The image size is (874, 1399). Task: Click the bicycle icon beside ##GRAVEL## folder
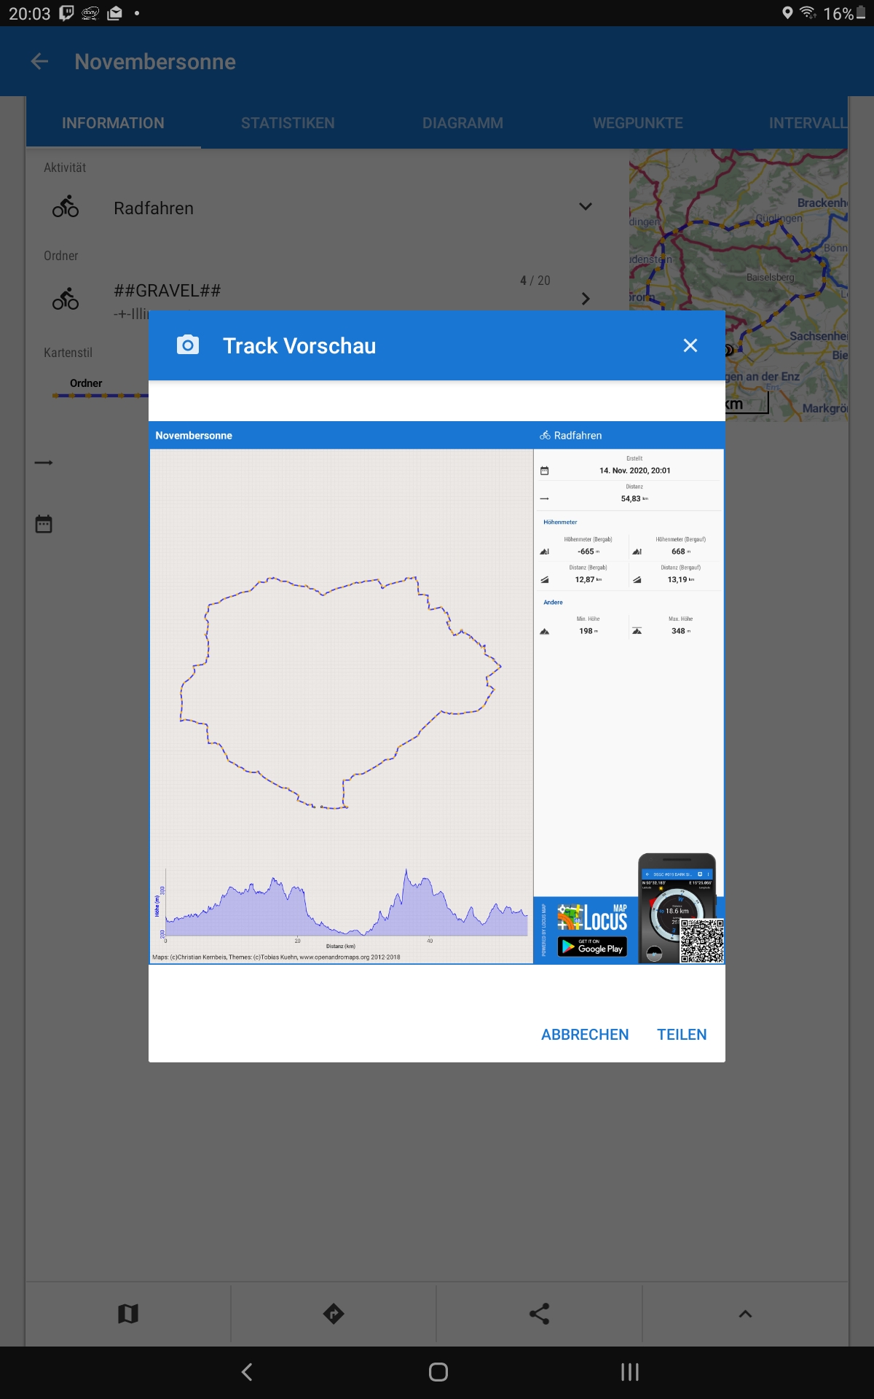click(66, 299)
